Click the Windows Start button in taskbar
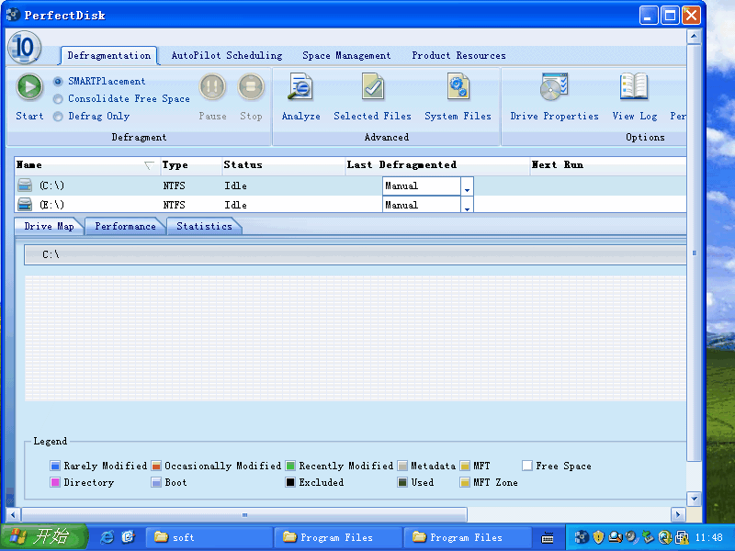Viewport: 735px width, 551px height. pyautogui.click(x=44, y=537)
